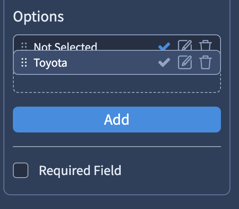Edit the Not Selected option
Viewport: 239px width, 209px height.
pyautogui.click(x=185, y=45)
